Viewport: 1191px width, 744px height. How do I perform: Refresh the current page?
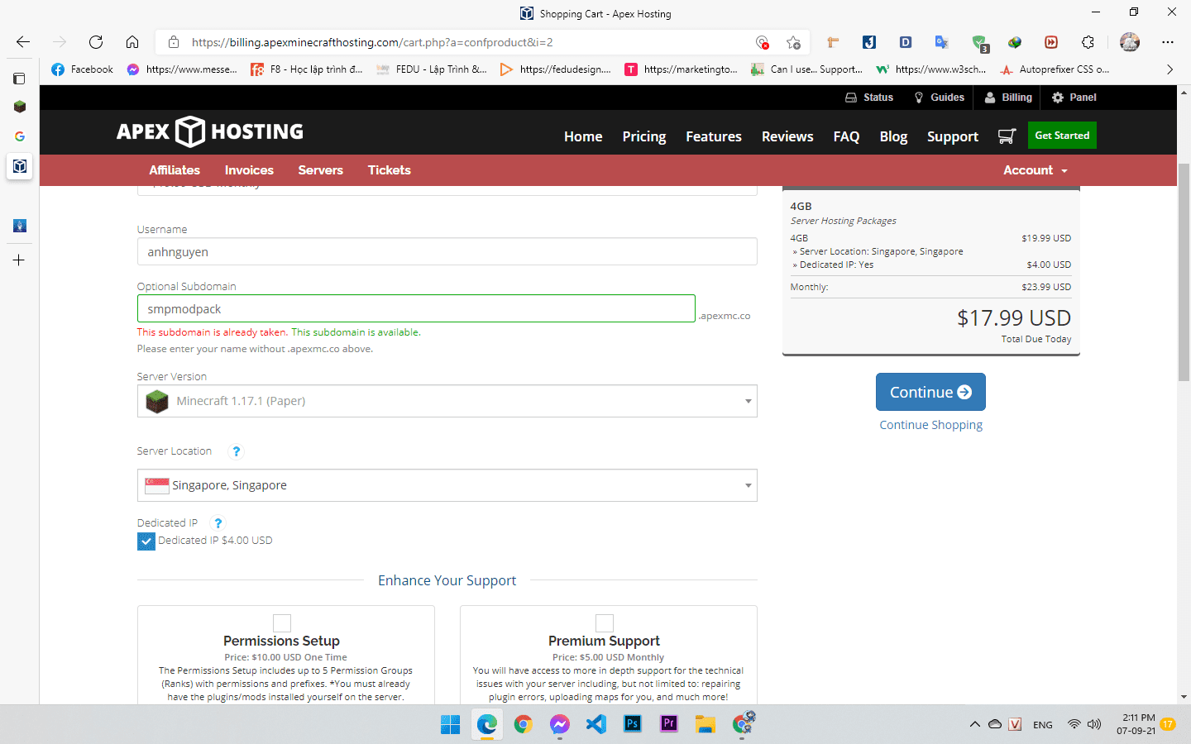[96, 42]
